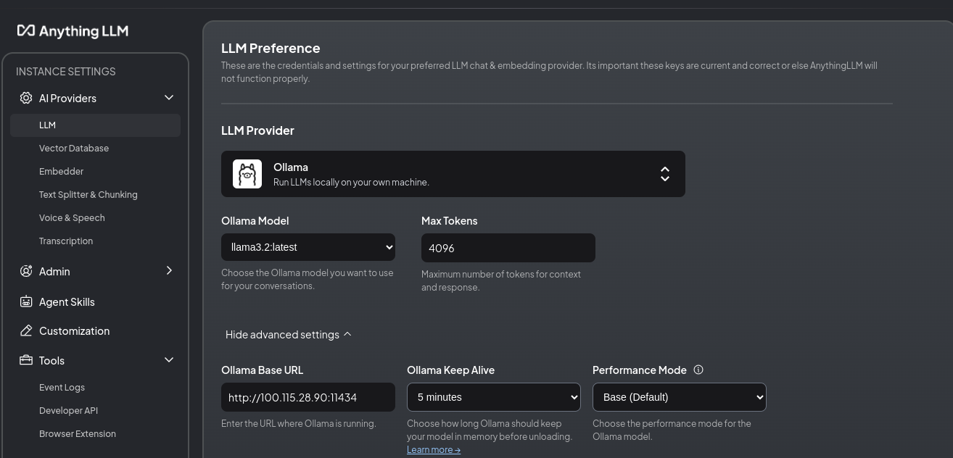
Task: Open the Ollama Keep Alive dropdown
Action: coord(494,397)
